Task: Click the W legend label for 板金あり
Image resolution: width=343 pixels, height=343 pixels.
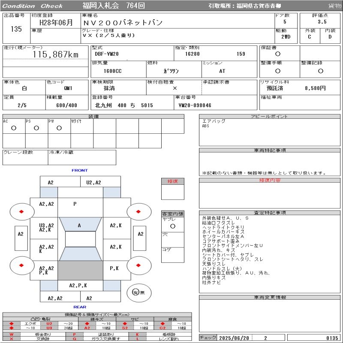Action: tap(12, 334)
